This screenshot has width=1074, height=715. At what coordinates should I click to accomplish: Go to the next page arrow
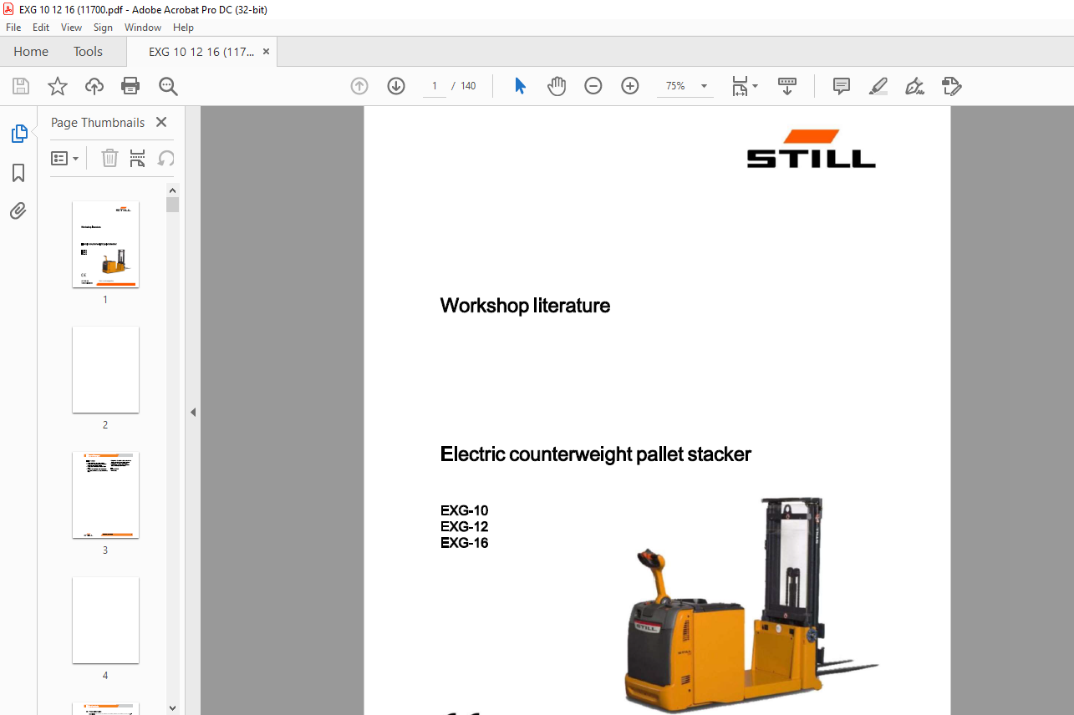(396, 86)
